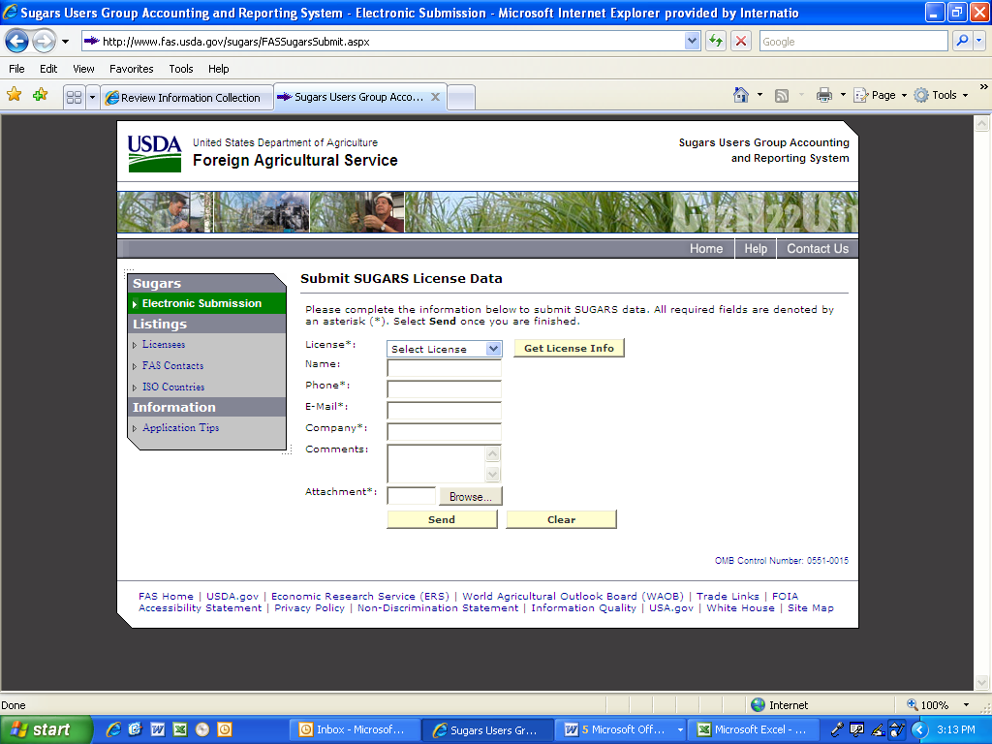The image size is (992, 744).
Task: Click the Home house icon in toolbar
Action: [x=741, y=96]
